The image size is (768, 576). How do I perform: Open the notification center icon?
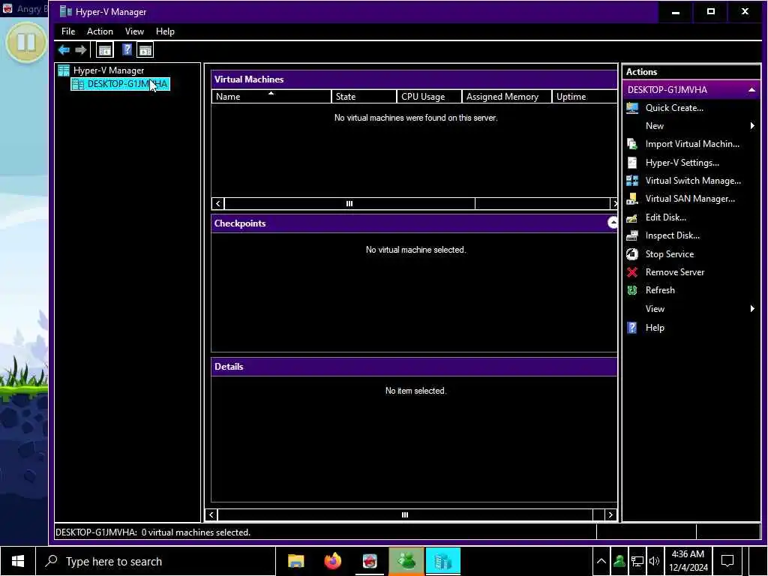point(727,561)
